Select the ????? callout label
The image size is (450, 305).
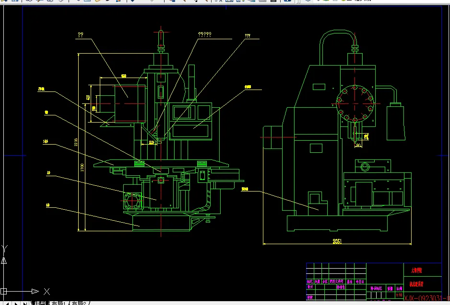(205, 34)
